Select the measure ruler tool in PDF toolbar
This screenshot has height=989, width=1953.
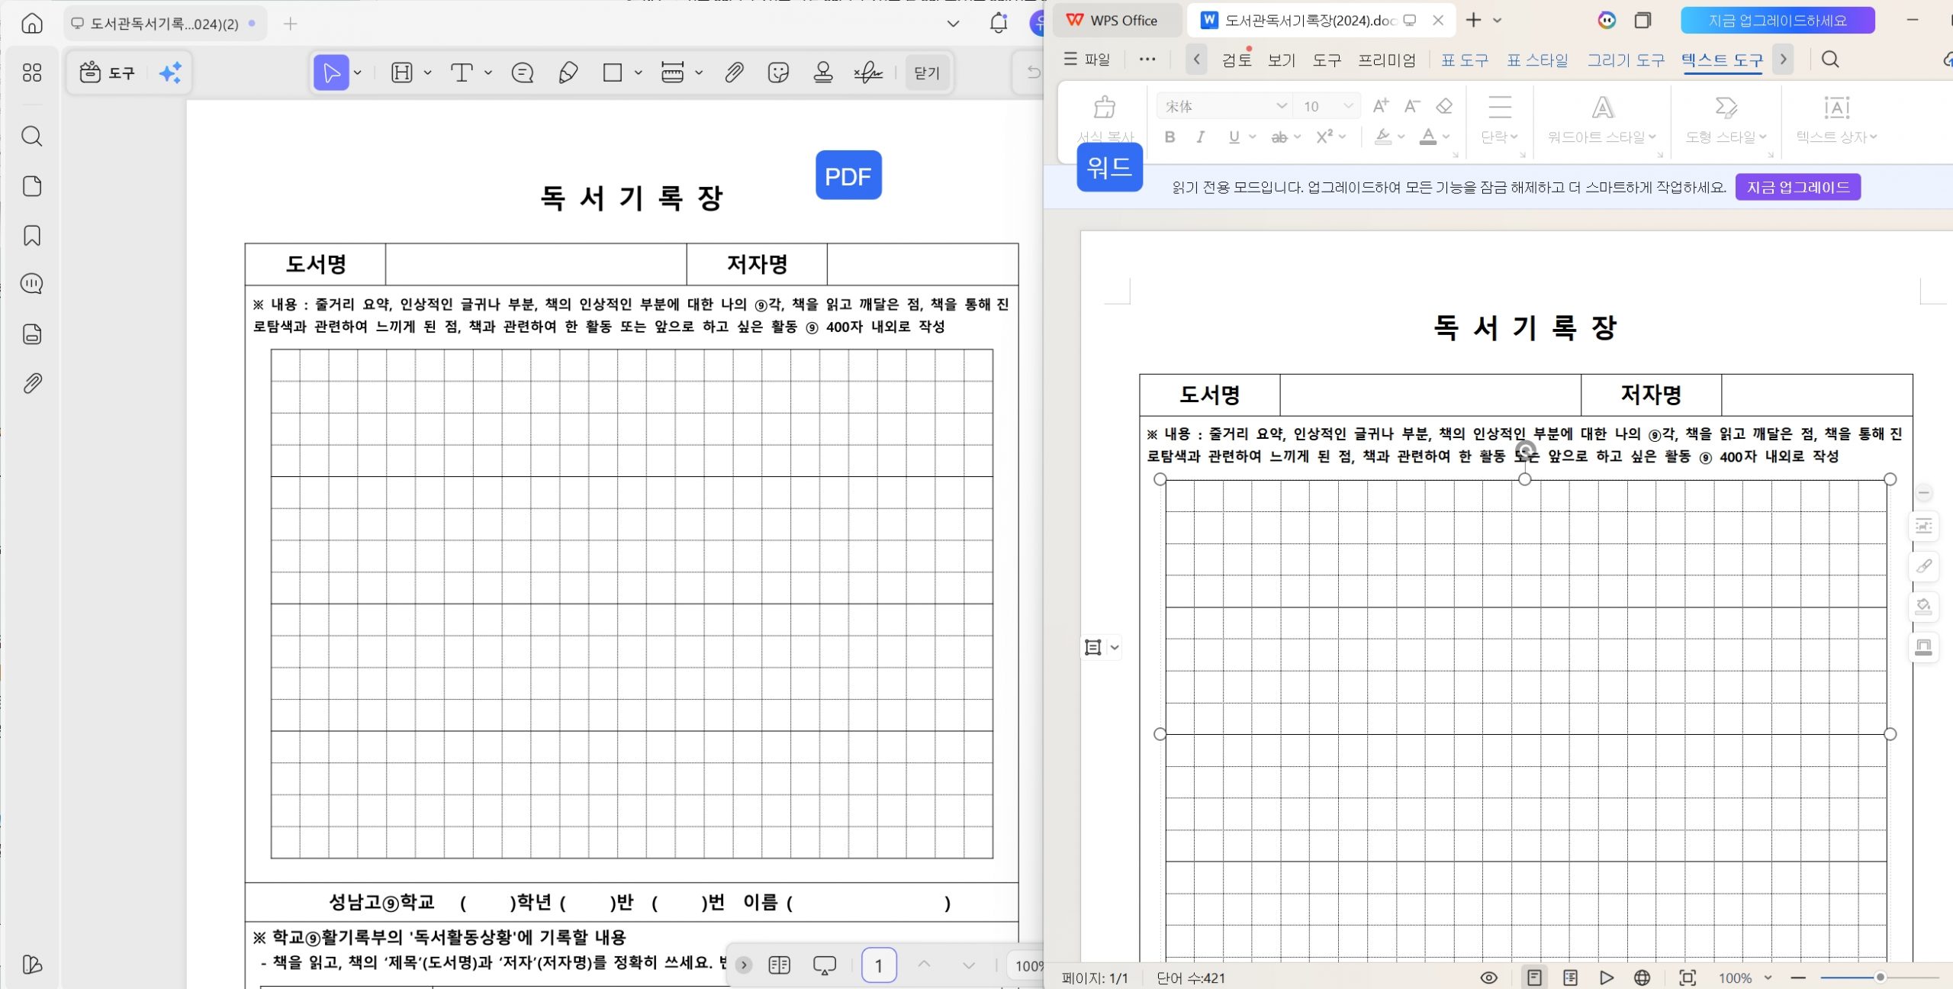(x=672, y=72)
